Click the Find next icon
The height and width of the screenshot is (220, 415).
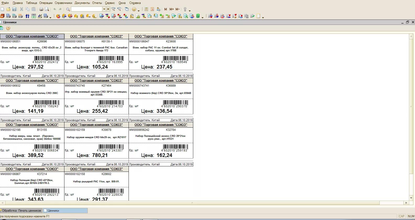click(113, 9)
